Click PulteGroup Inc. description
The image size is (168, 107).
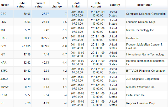point(136,95)
